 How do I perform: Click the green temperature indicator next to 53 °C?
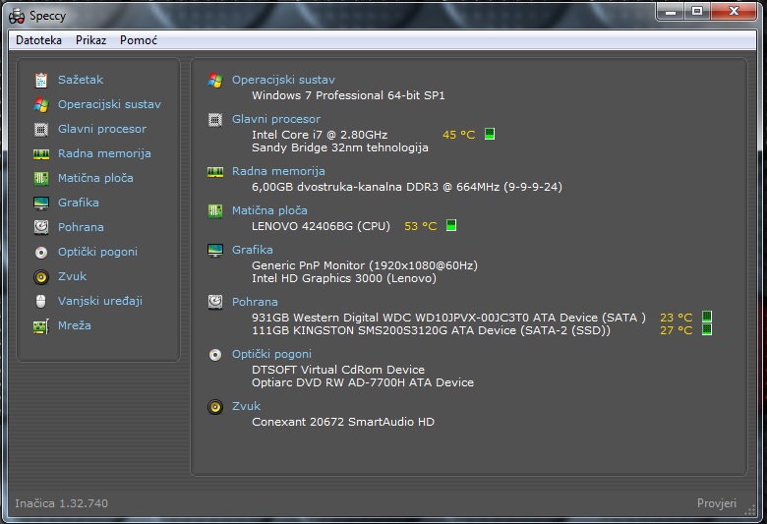point(451,225)
